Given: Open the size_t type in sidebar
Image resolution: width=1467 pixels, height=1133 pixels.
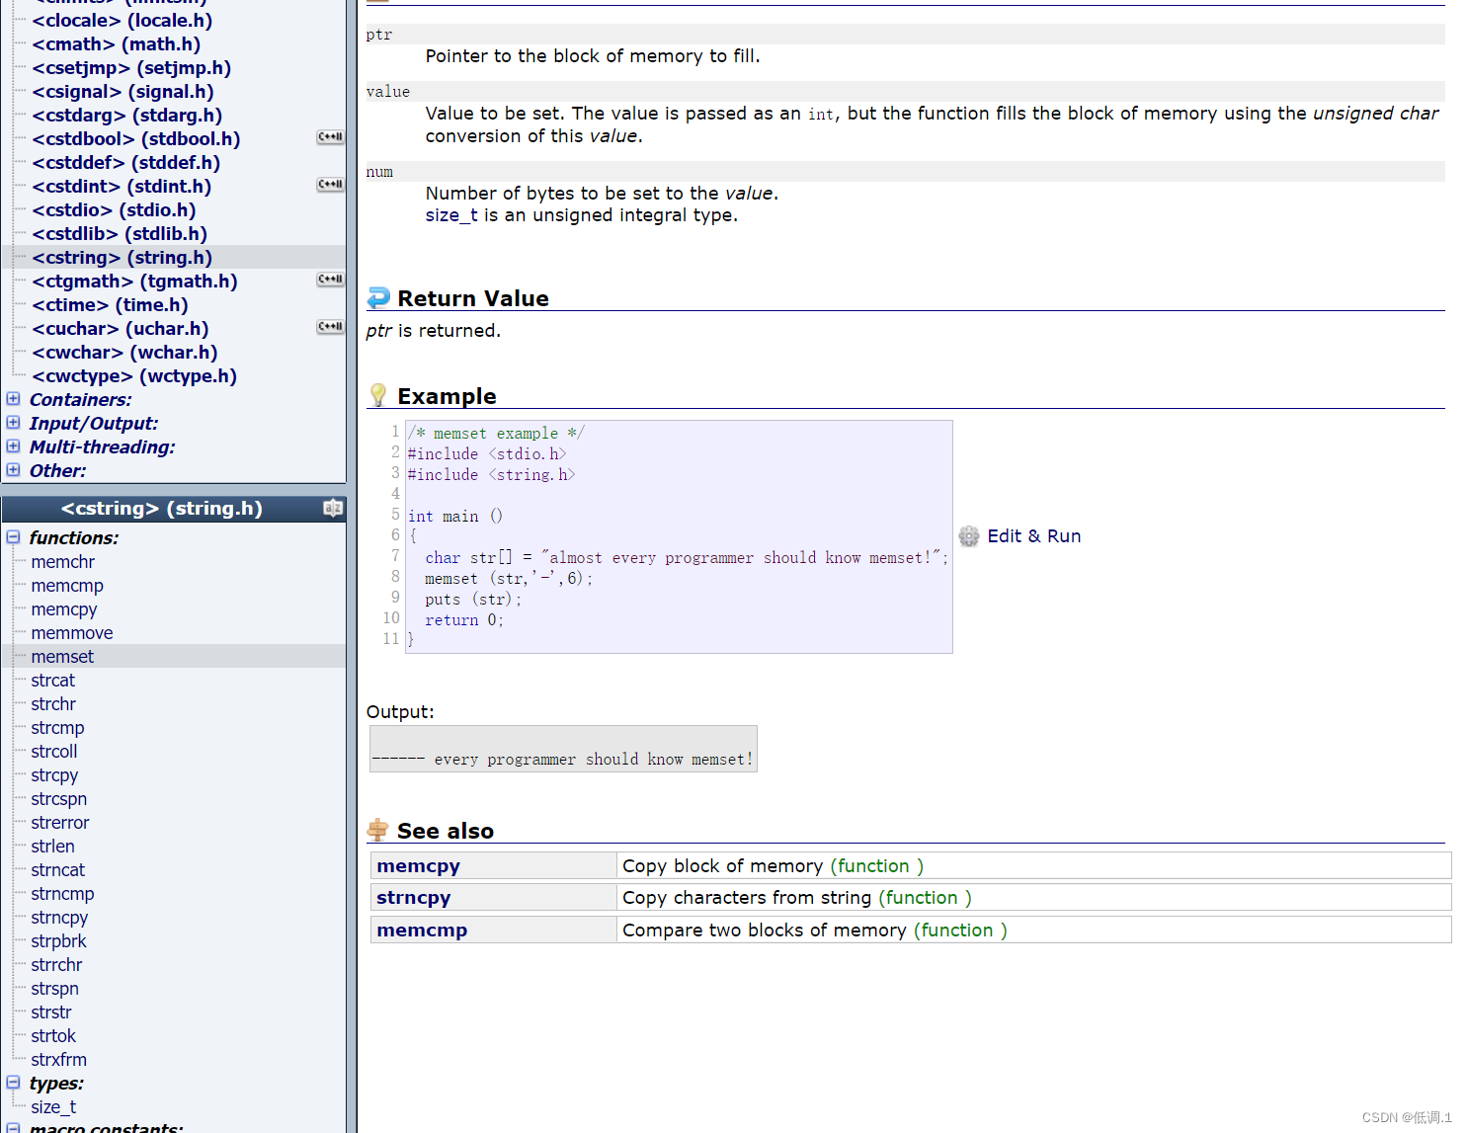Looking at the screenshot, I should (53, 1107).
